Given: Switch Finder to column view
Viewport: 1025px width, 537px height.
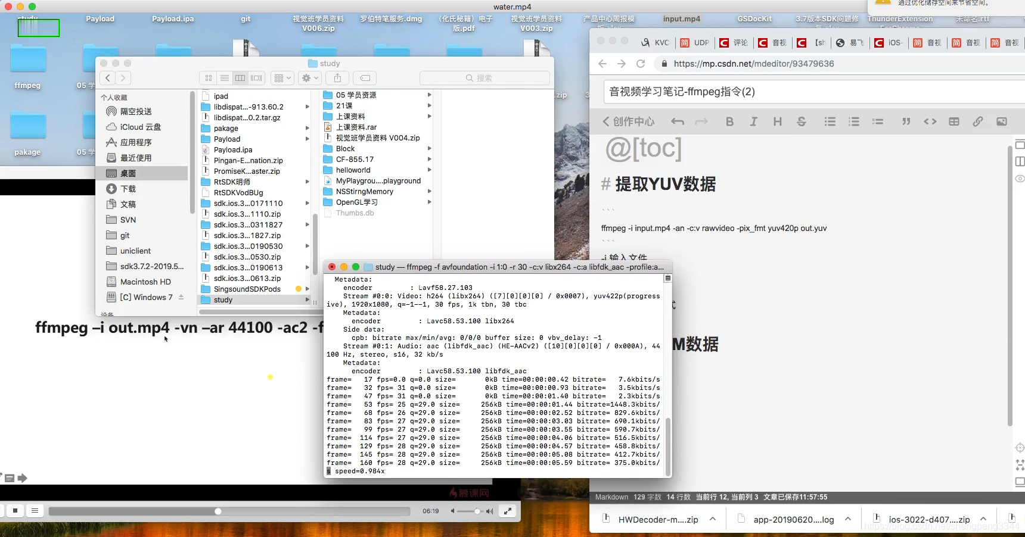Looking at the screenshot, I should 240,78.
